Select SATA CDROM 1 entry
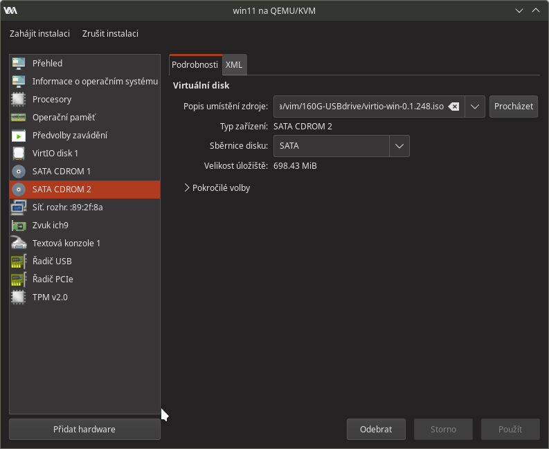The height and width of the screenshot is (449, 549). click(84, 171)
